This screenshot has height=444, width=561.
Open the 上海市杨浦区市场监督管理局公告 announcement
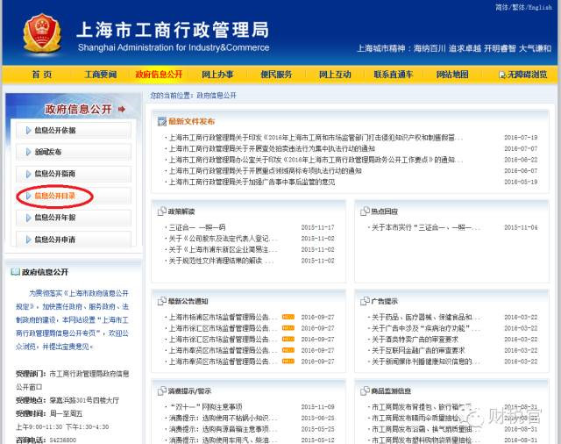point(223,318)
